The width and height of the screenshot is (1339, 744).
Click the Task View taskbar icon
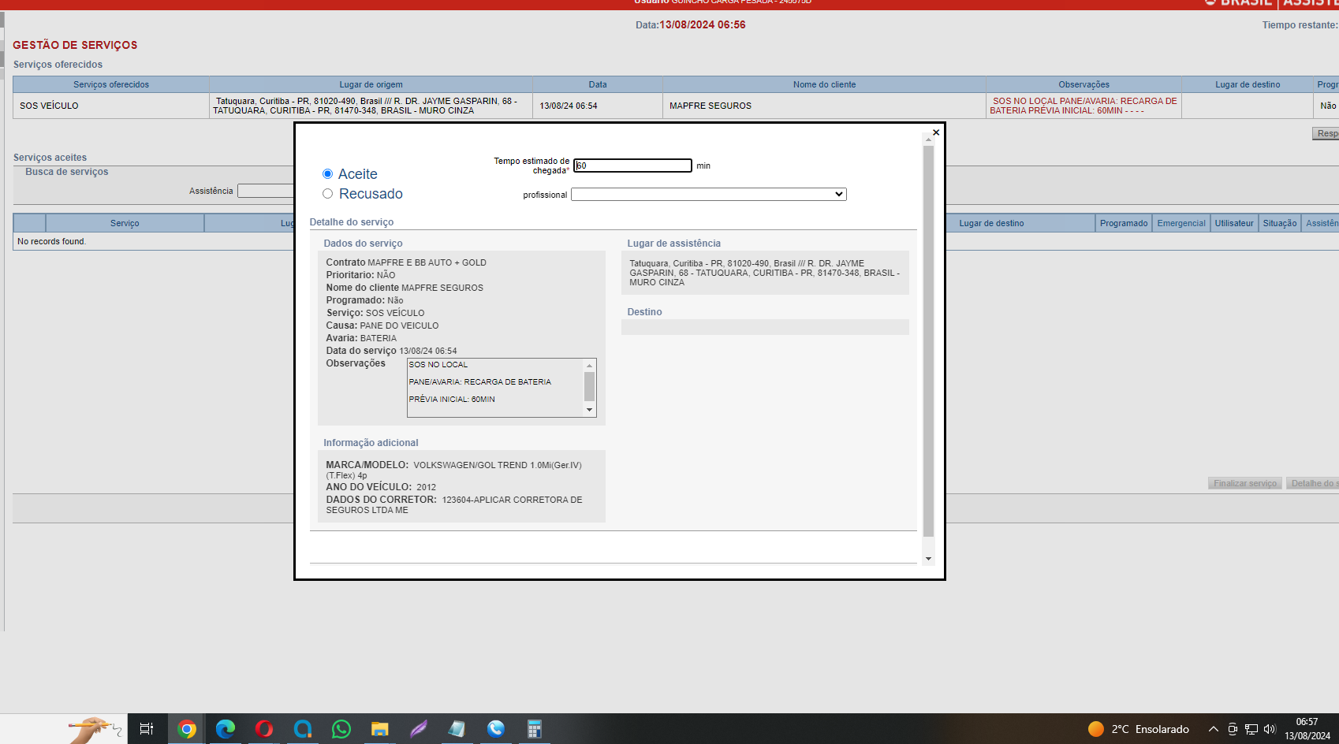[x=147, y=729]
